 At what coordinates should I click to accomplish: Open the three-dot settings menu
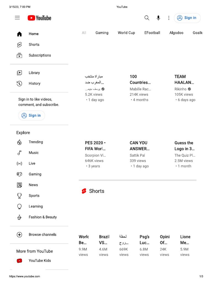[x=169, y=18]
